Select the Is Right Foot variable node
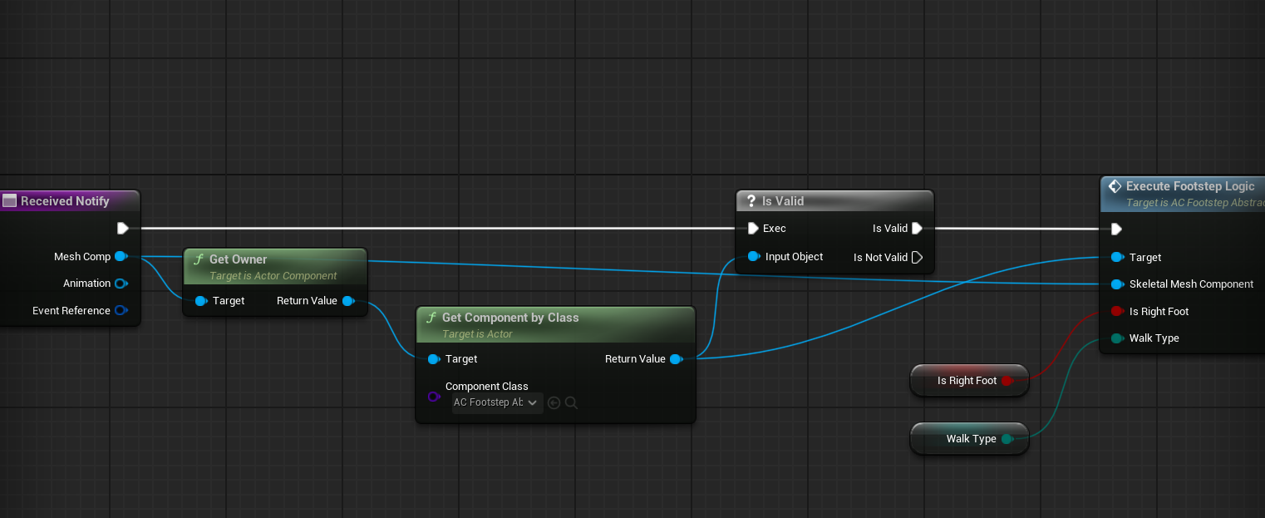This screenshot has width=1265, height=518. point(970,381)
